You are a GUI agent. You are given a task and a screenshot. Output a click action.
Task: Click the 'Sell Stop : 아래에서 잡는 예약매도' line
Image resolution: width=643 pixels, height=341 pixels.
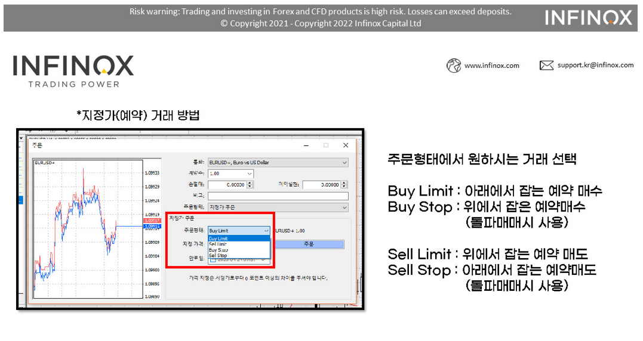click(x=492, y=270)
